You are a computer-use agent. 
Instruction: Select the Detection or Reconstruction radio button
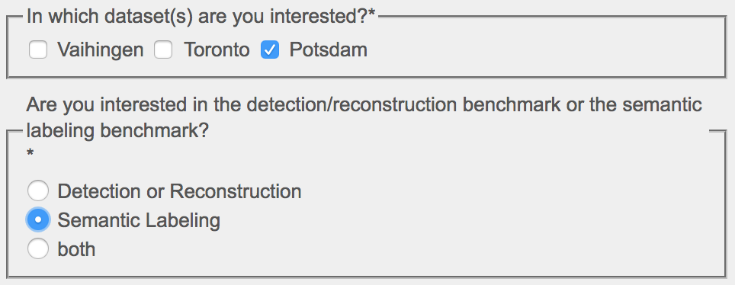(38, 191)
